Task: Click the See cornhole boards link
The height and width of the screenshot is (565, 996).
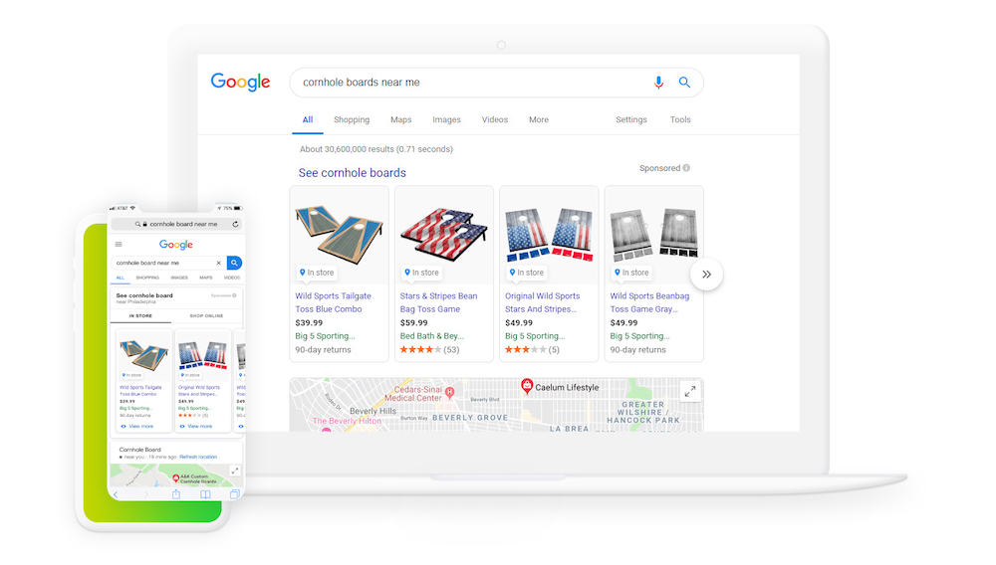Action: click(x=352, y=173)
